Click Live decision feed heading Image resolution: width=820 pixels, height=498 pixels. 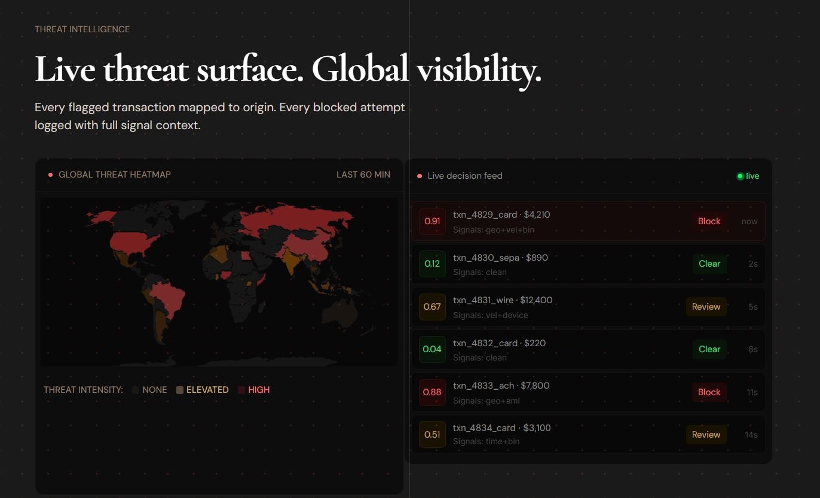[x=465, y=176]
